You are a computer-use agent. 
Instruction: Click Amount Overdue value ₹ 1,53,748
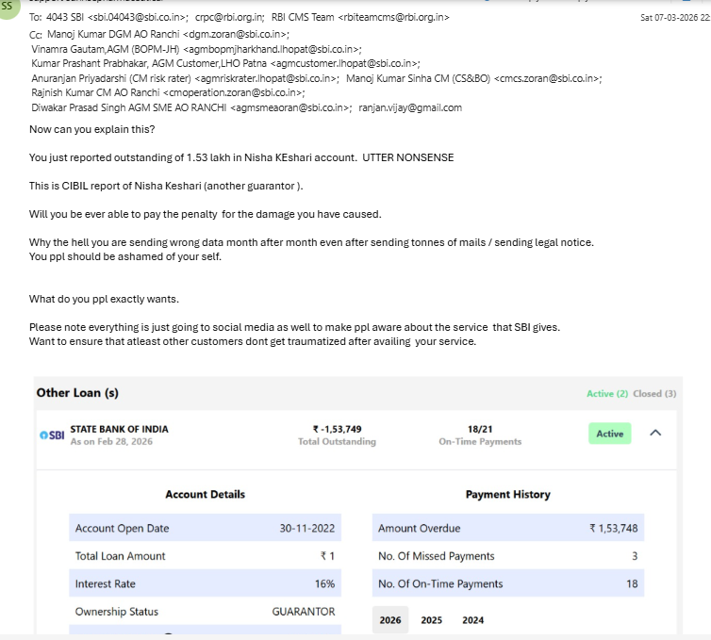pyautogui.click(x=614, y=528)
